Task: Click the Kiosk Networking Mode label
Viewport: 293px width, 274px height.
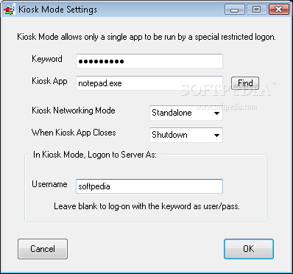Action: (74, 110)
